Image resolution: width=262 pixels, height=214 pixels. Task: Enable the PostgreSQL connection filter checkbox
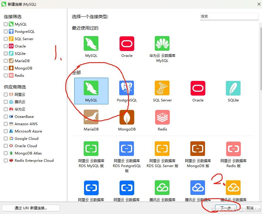pyautogui.click(x=6, y=32)
